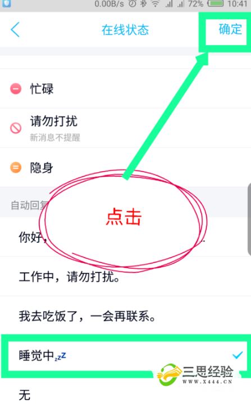Tap the notification app icon at top-left
The image size is (251, 404).
[x=6, y=3]
